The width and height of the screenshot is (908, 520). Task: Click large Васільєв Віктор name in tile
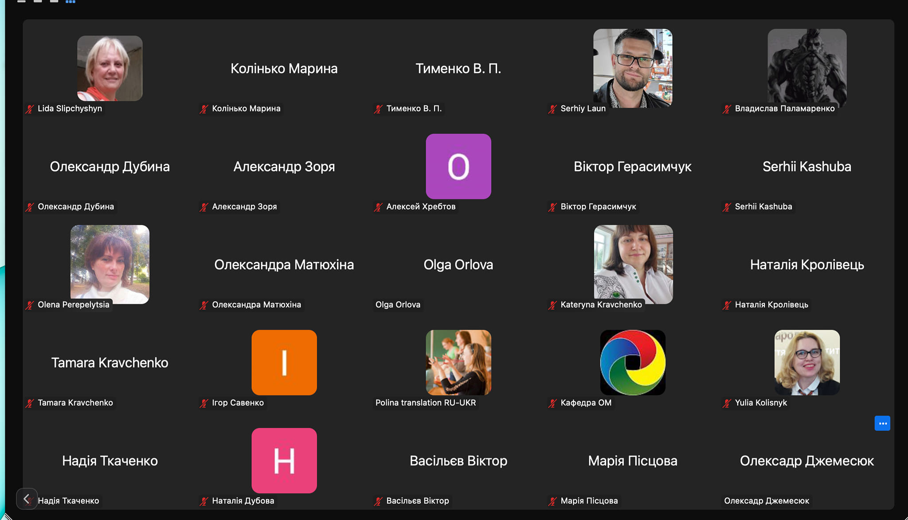[458, 461]
